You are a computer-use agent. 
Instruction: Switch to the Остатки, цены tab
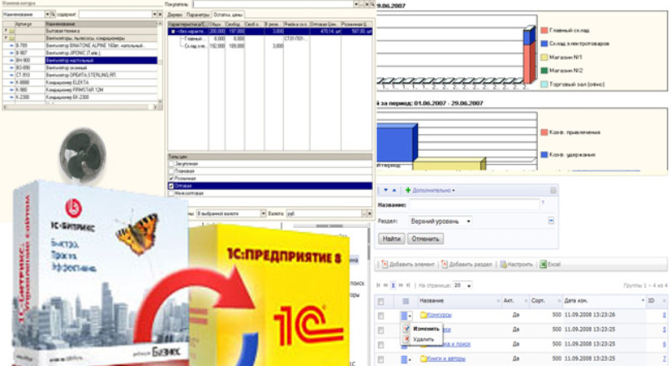pyautogui.click(x=227, y=15)
